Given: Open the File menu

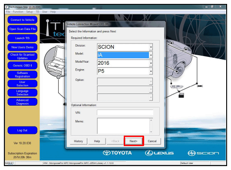Looking at the screenshot, I should pos(8,12).
